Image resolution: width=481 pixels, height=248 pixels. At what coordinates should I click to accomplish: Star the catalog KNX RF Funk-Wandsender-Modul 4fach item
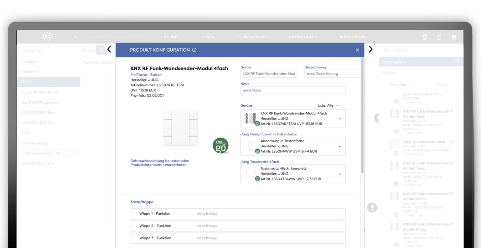coord(452,224)
